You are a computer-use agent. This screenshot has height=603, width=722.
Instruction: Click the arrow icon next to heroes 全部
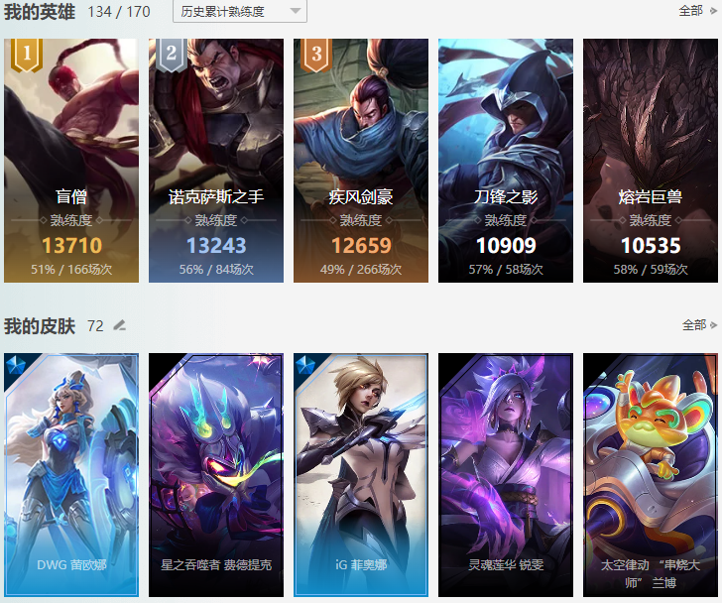click(713, 11)
